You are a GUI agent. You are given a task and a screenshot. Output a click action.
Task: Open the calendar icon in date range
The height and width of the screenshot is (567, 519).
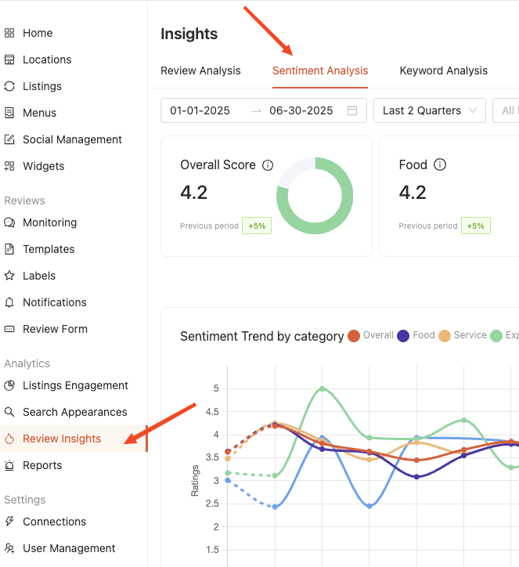(x=352, y=110)
